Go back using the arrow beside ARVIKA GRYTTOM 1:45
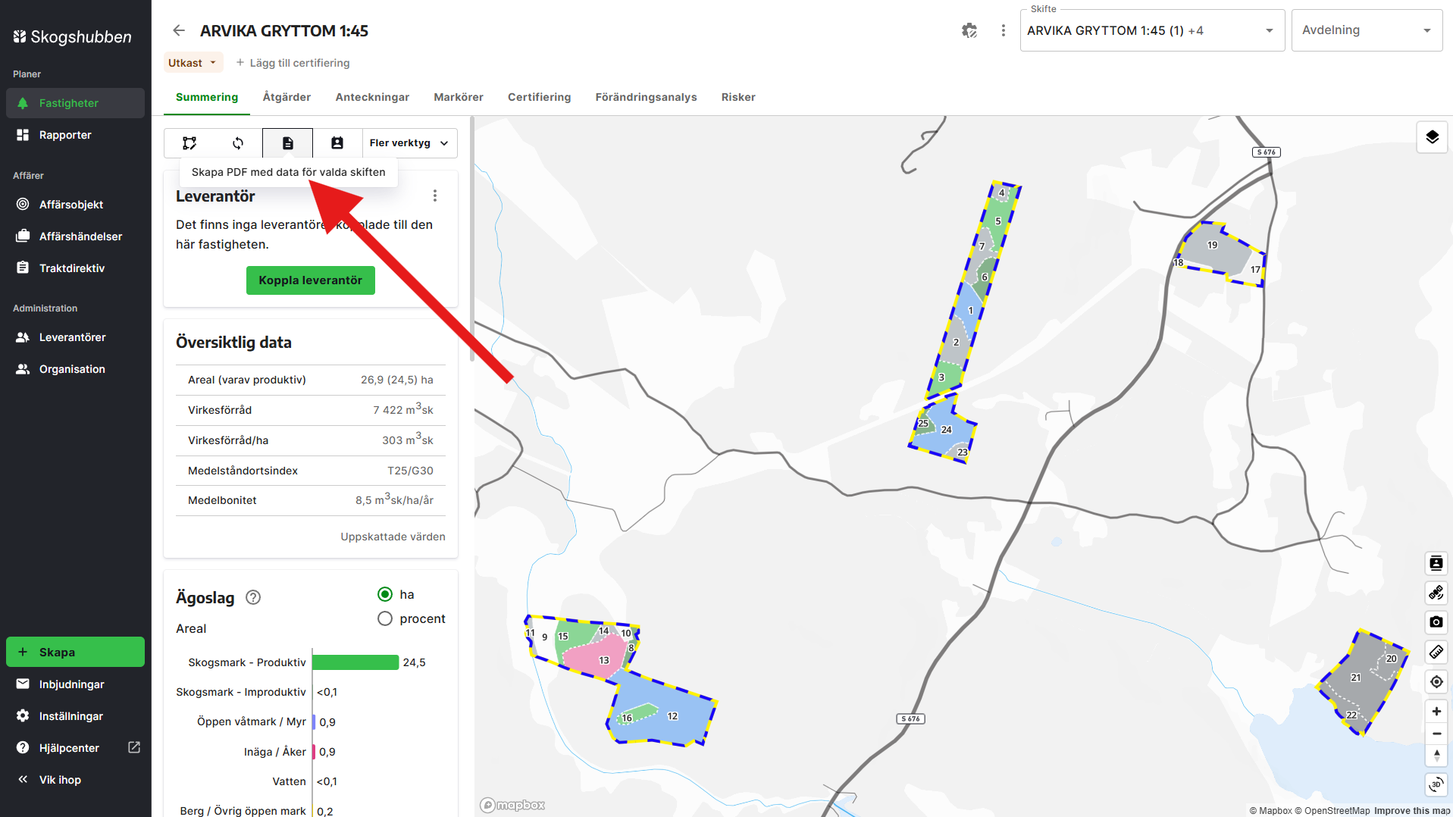 pos(179,30)
